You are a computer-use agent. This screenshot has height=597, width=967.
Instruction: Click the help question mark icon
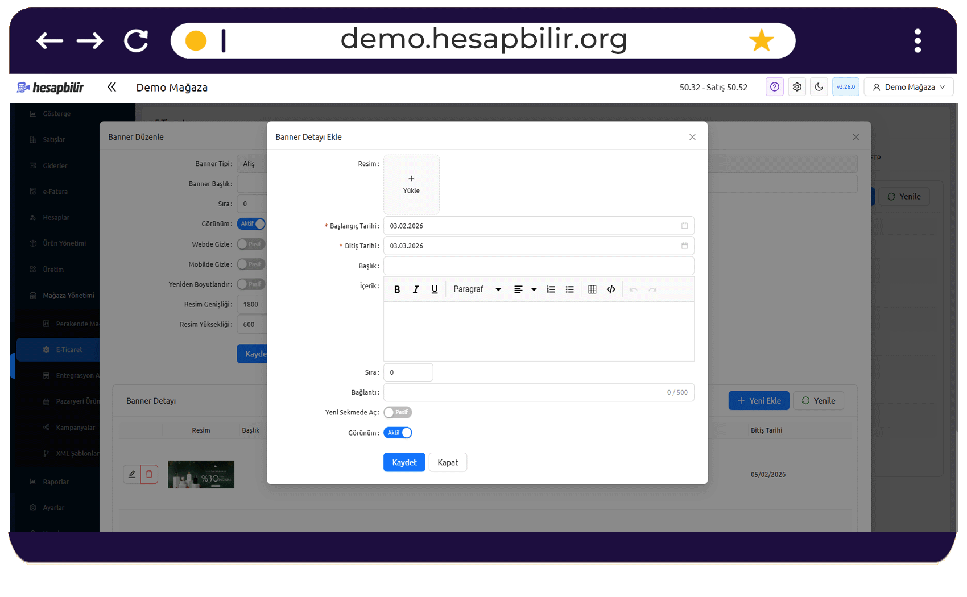[x=775, y=87]
